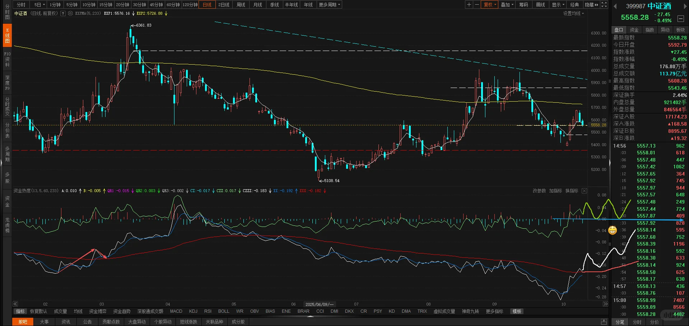Screen dimensions: 689x326
Task: Open the 大盘异动 bottom tab
Action: click(x=137, y=322)
